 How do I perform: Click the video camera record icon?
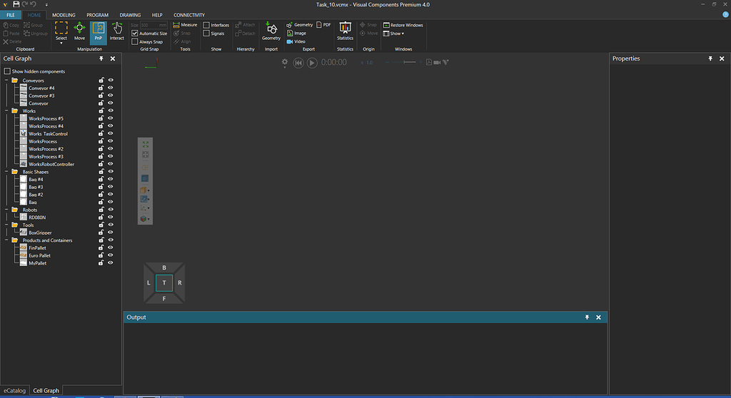click(437, 62)
